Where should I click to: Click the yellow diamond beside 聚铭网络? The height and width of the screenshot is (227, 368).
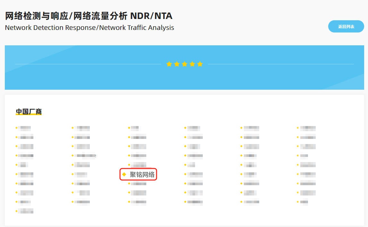tap(124, 174)
